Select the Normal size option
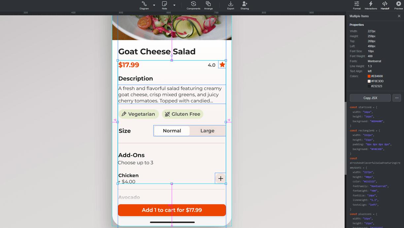Screen dimensions: 404x228 [172, 130]
